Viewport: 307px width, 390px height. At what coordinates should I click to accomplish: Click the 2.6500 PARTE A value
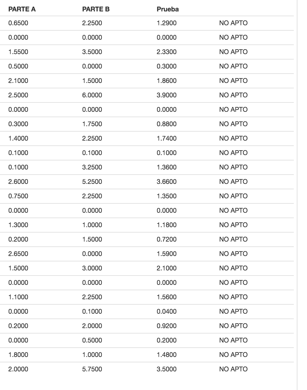tap(18, 254)
